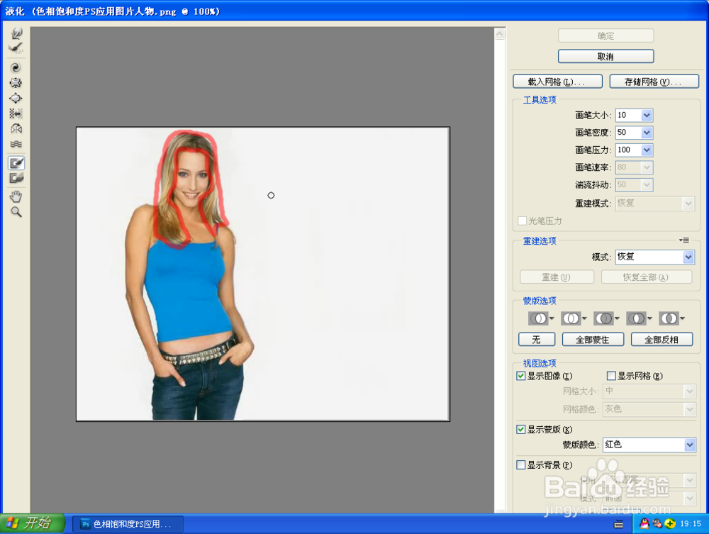Toggle the 显示图像 checkbox

click(x=521, y=376)
